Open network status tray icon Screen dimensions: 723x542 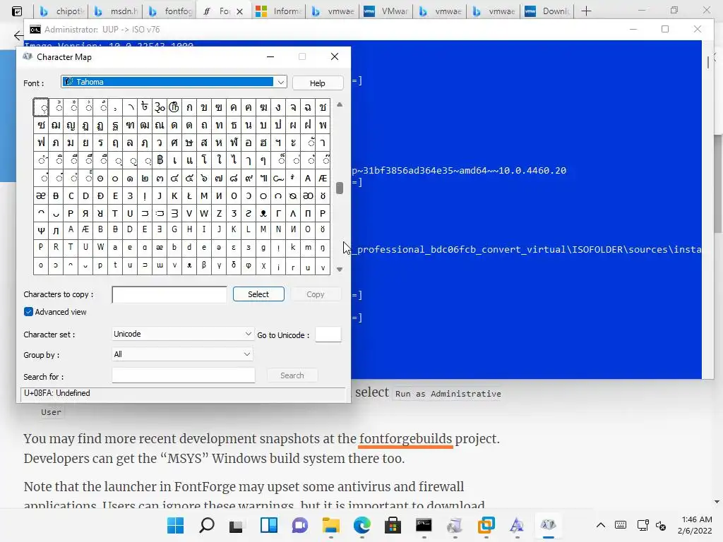[643, 525]
